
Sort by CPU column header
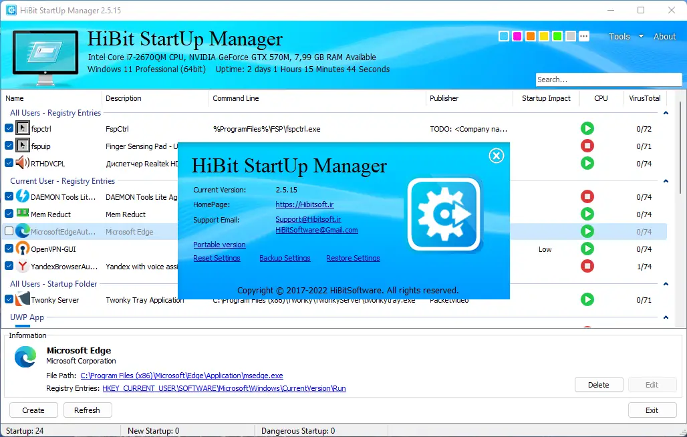click(601, 98)
